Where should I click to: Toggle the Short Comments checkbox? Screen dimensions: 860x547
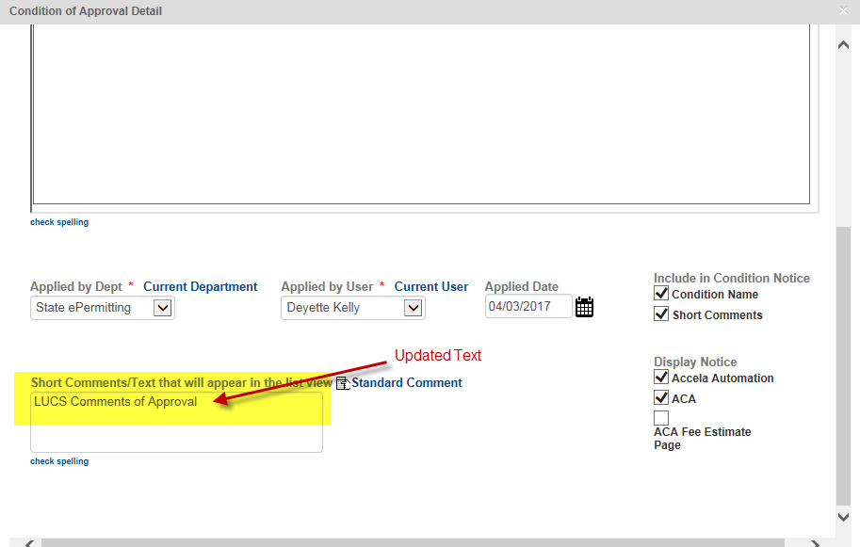[661, 314]
